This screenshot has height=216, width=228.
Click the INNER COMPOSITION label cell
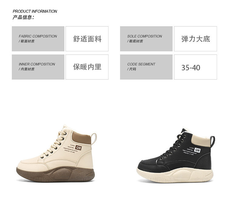coord(38,67)
